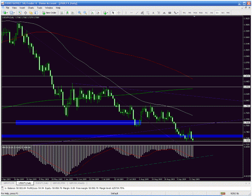Expand the Indicators dropdown arrow

click(108, 13)
